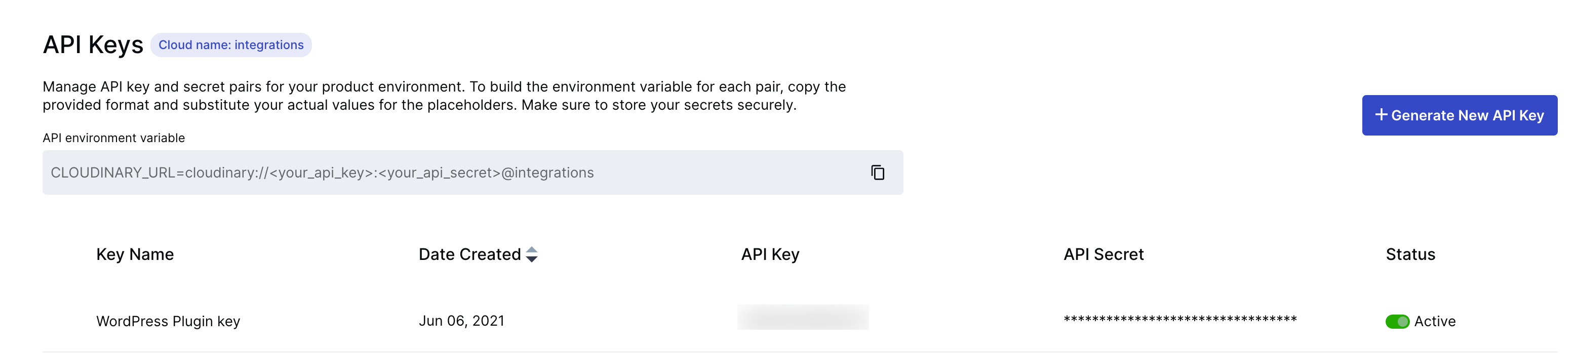
Task: Click the Jun 06, 2021 date cell
Action: [462, 321]
